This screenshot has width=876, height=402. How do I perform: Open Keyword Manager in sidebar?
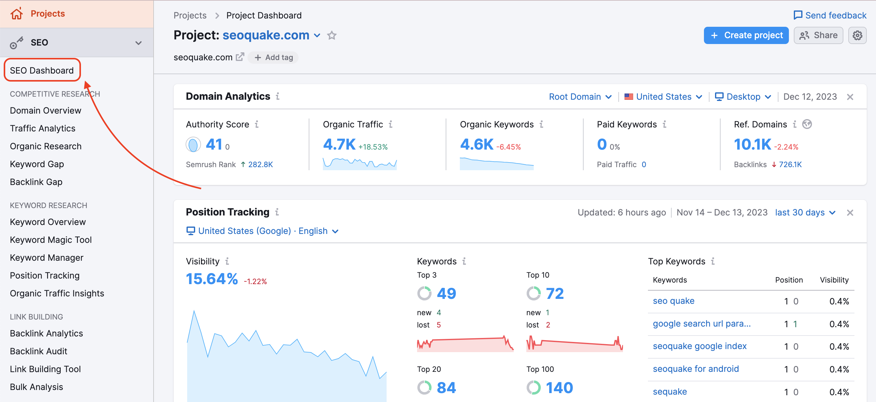pyautogui.click(x=46, y=258)
